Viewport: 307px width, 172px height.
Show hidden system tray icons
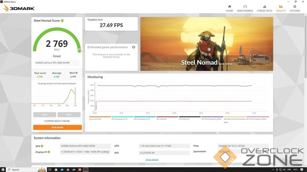(273, 170)
